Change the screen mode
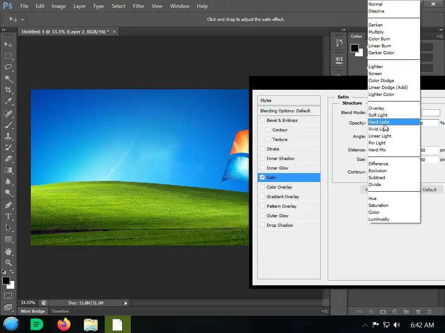445x333 pixels. coord(8,307)
